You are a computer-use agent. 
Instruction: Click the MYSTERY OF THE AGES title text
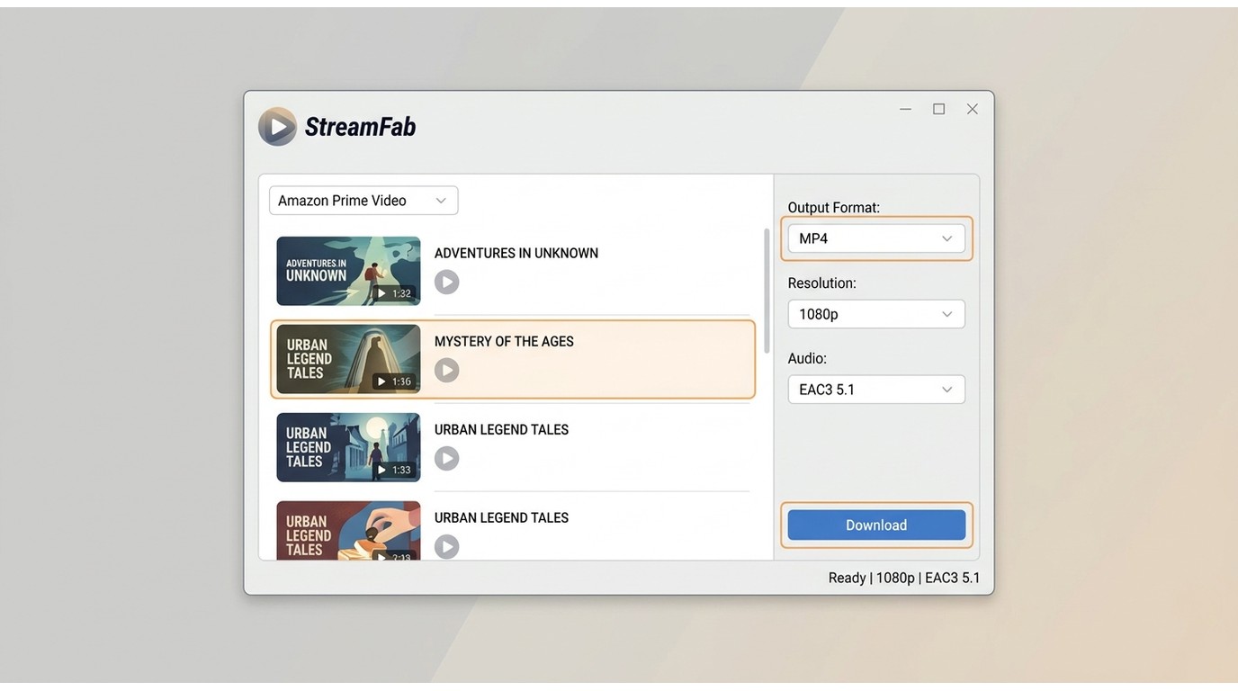[504, 342]
